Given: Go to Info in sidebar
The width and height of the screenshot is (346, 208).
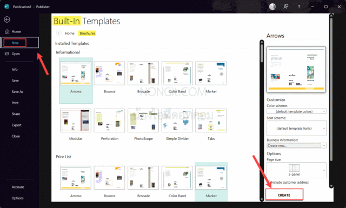Looking at the screenshot, I should pos(15,70).
